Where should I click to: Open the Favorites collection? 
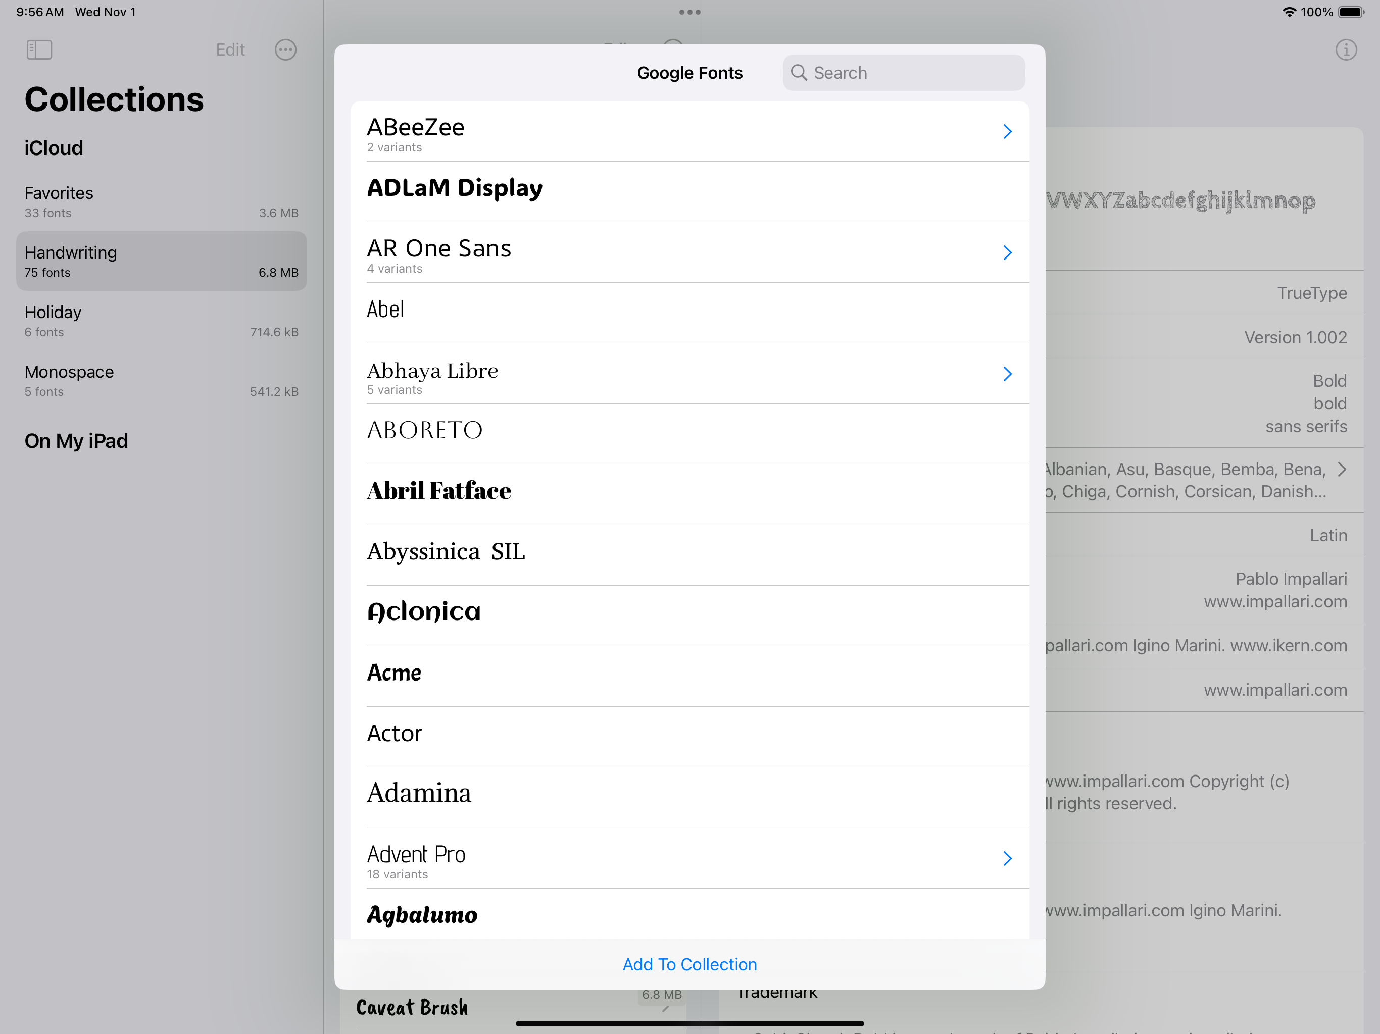162,201
